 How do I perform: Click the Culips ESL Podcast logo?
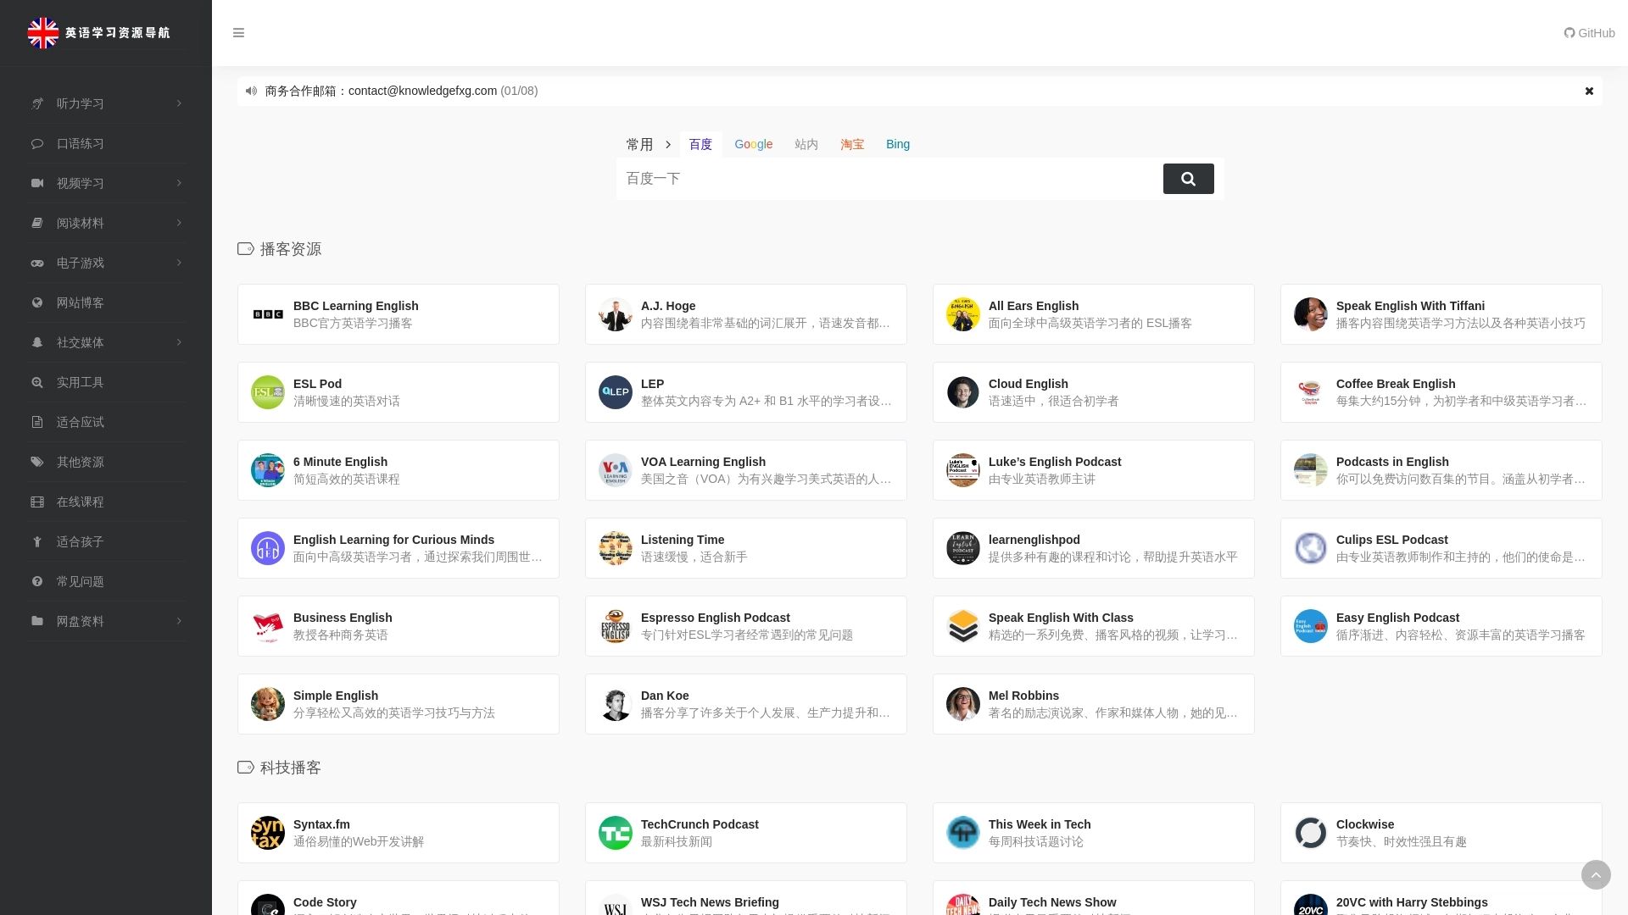(x=1311, y=548)
